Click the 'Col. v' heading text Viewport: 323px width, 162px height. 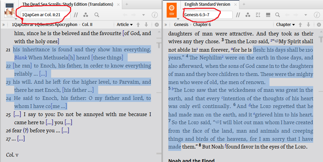click(12, 155)
